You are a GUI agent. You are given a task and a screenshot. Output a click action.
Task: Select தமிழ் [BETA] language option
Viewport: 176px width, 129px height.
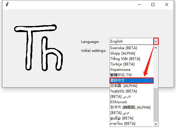point(132,118)
